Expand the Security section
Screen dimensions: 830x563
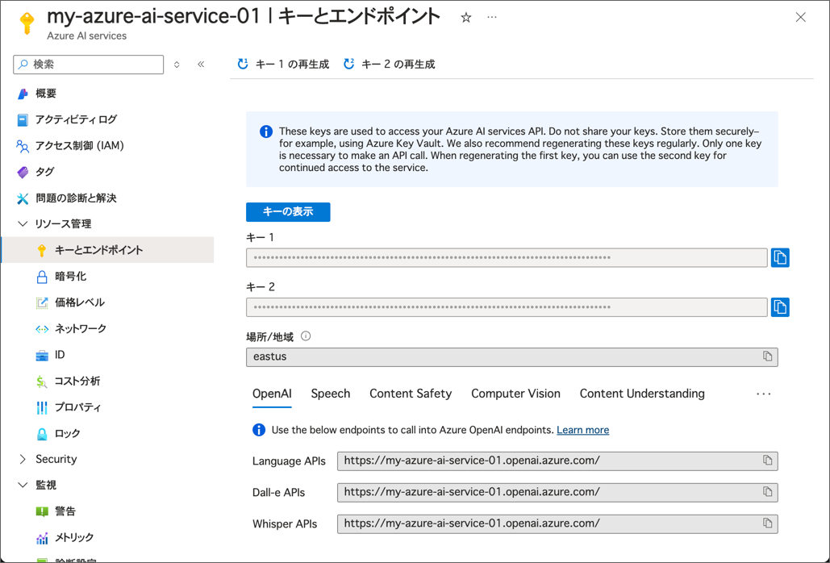pos(23,459)
